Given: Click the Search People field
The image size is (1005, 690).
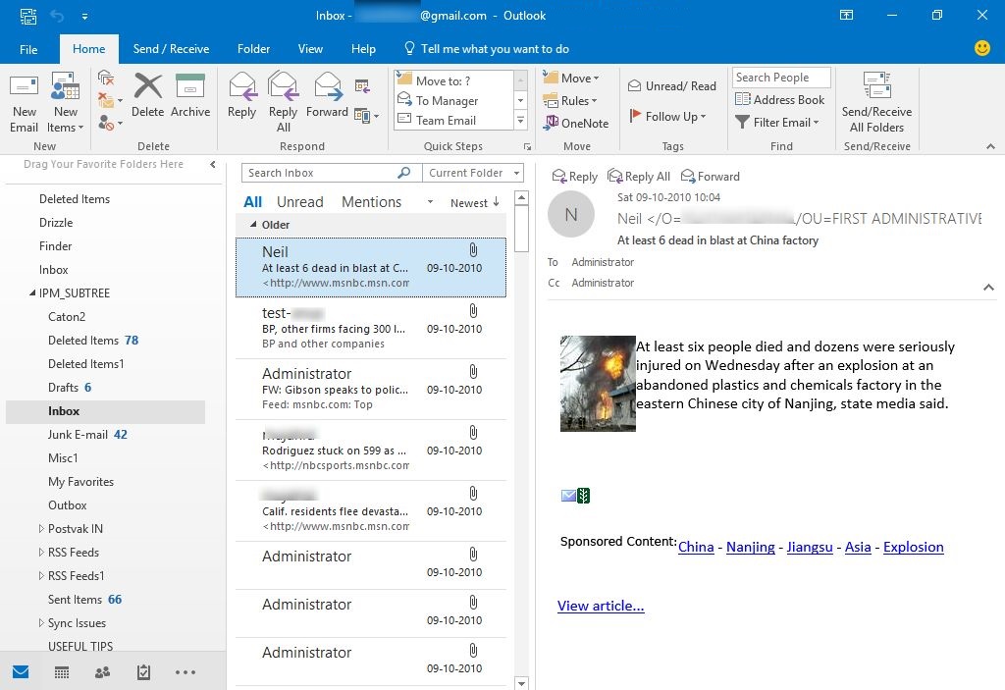Looking at the screenshot, I should [x=781, y=78].
